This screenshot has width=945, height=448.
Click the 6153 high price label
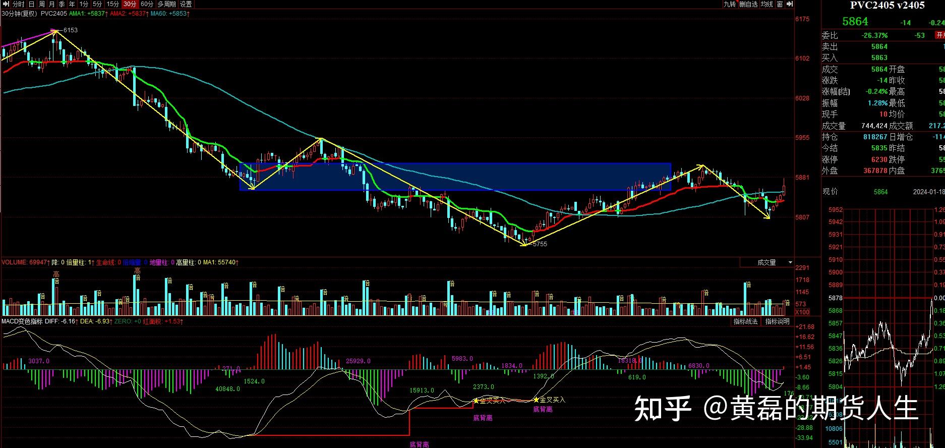70,30
